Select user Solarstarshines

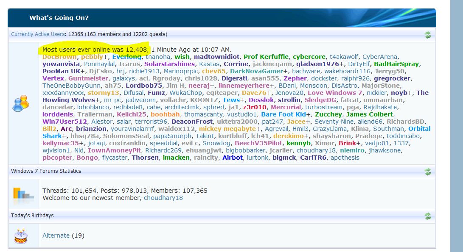point(169,64)
